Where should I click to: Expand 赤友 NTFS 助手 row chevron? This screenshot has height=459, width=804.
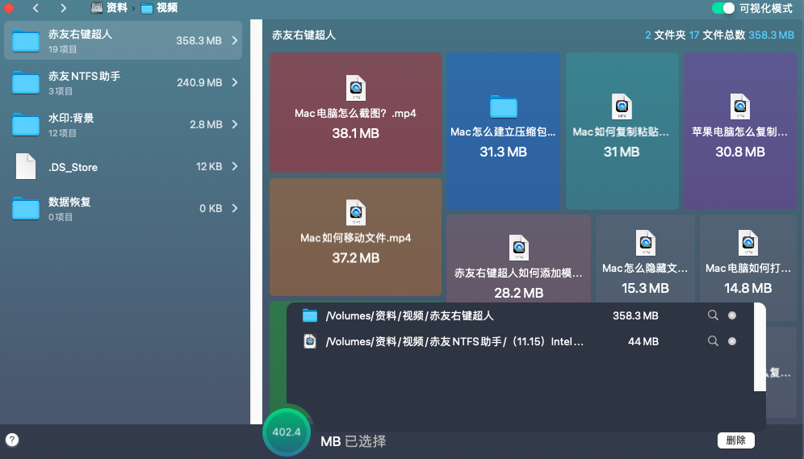tap(235, 82)
